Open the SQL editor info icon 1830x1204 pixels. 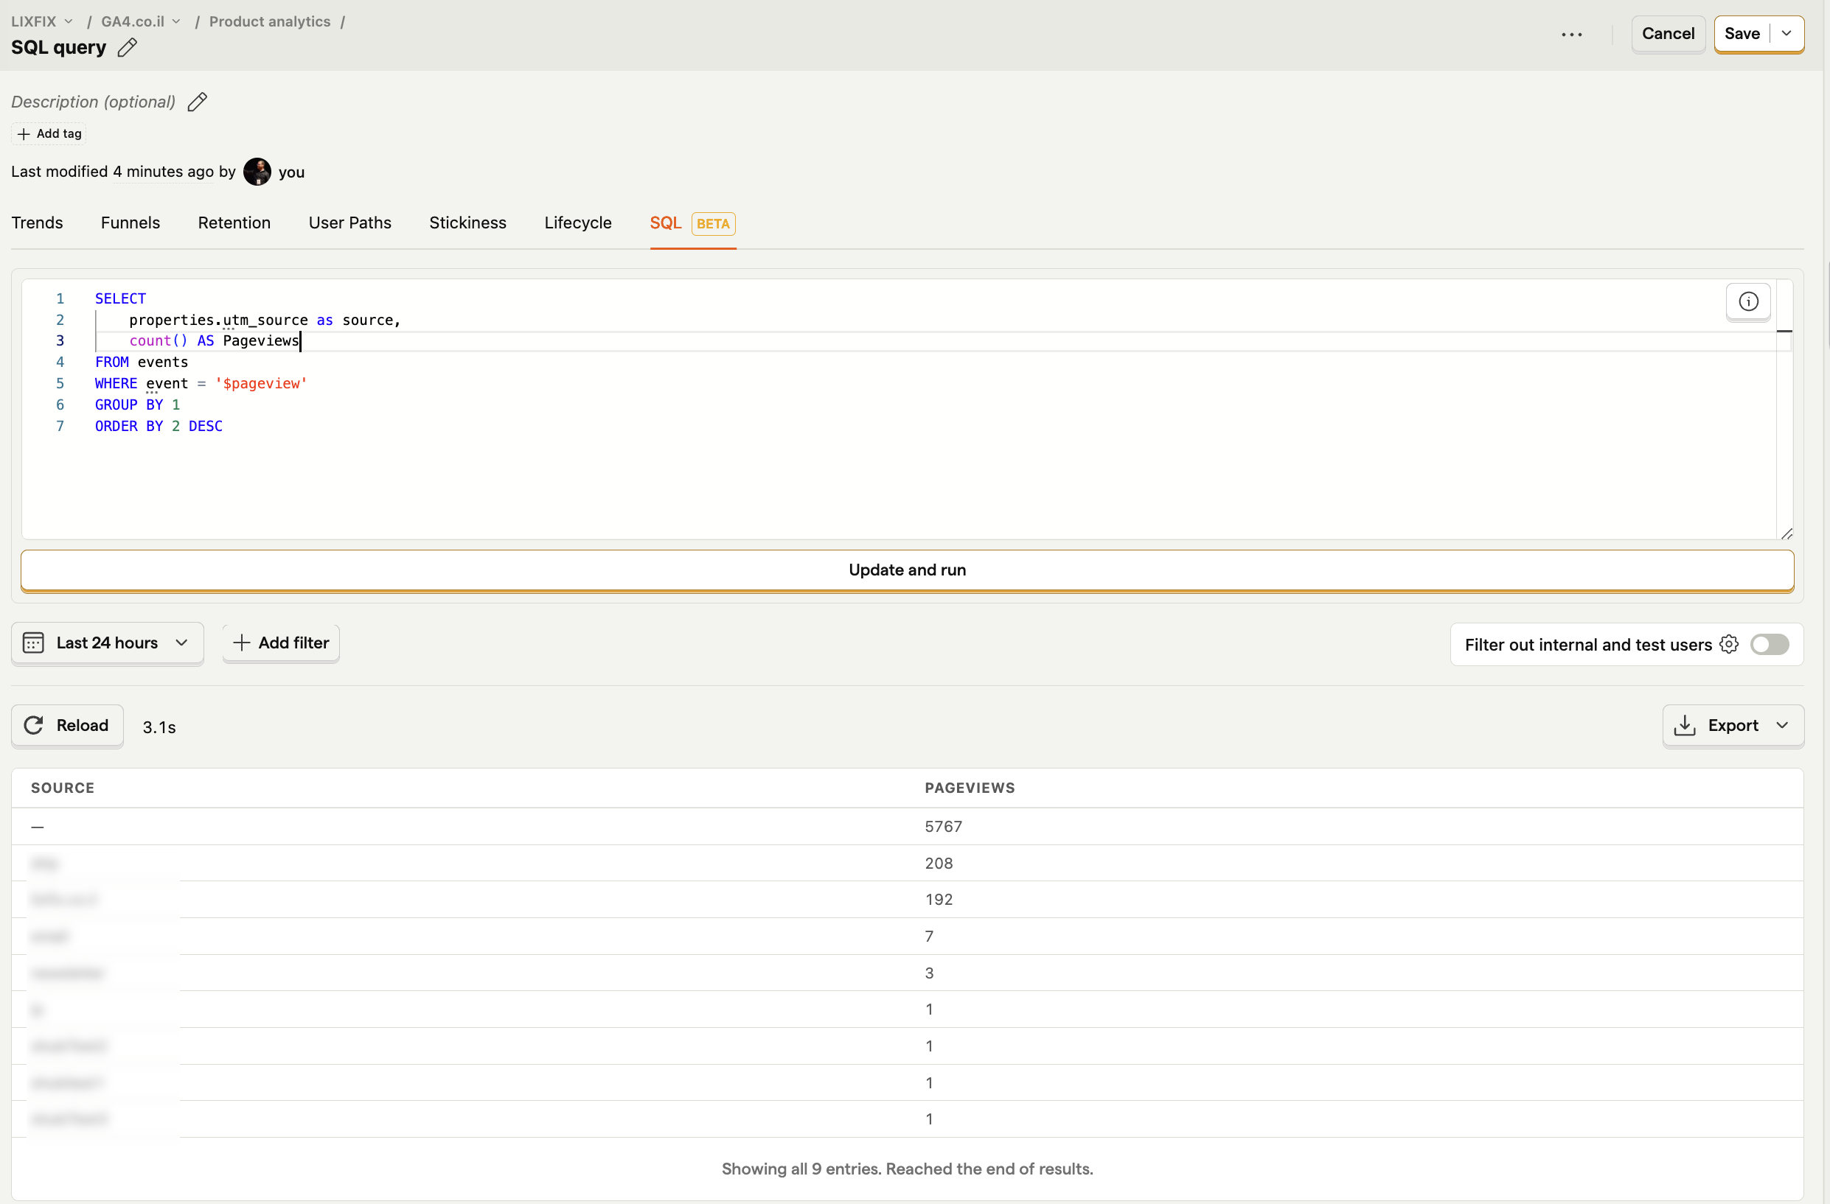coord(1747,301)
